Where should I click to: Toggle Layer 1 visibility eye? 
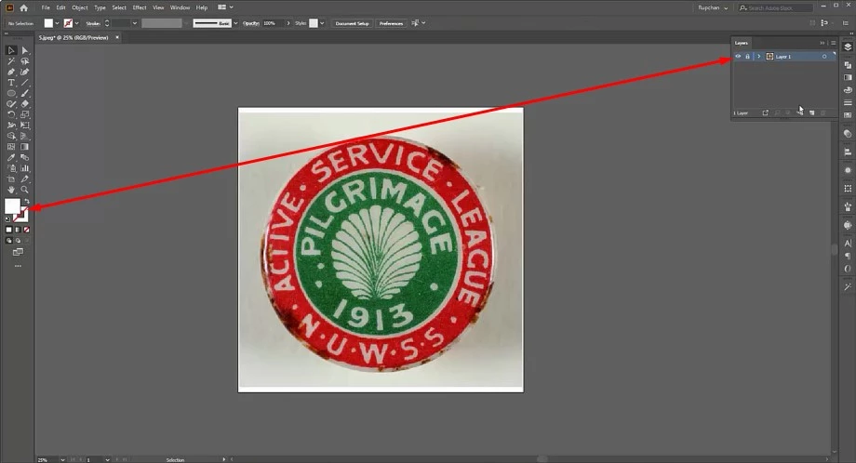(x=738, y=57)
